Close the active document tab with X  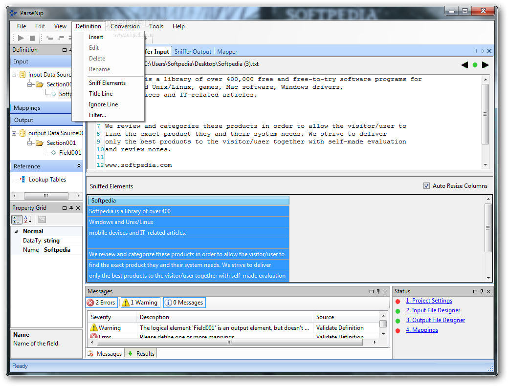489,51
